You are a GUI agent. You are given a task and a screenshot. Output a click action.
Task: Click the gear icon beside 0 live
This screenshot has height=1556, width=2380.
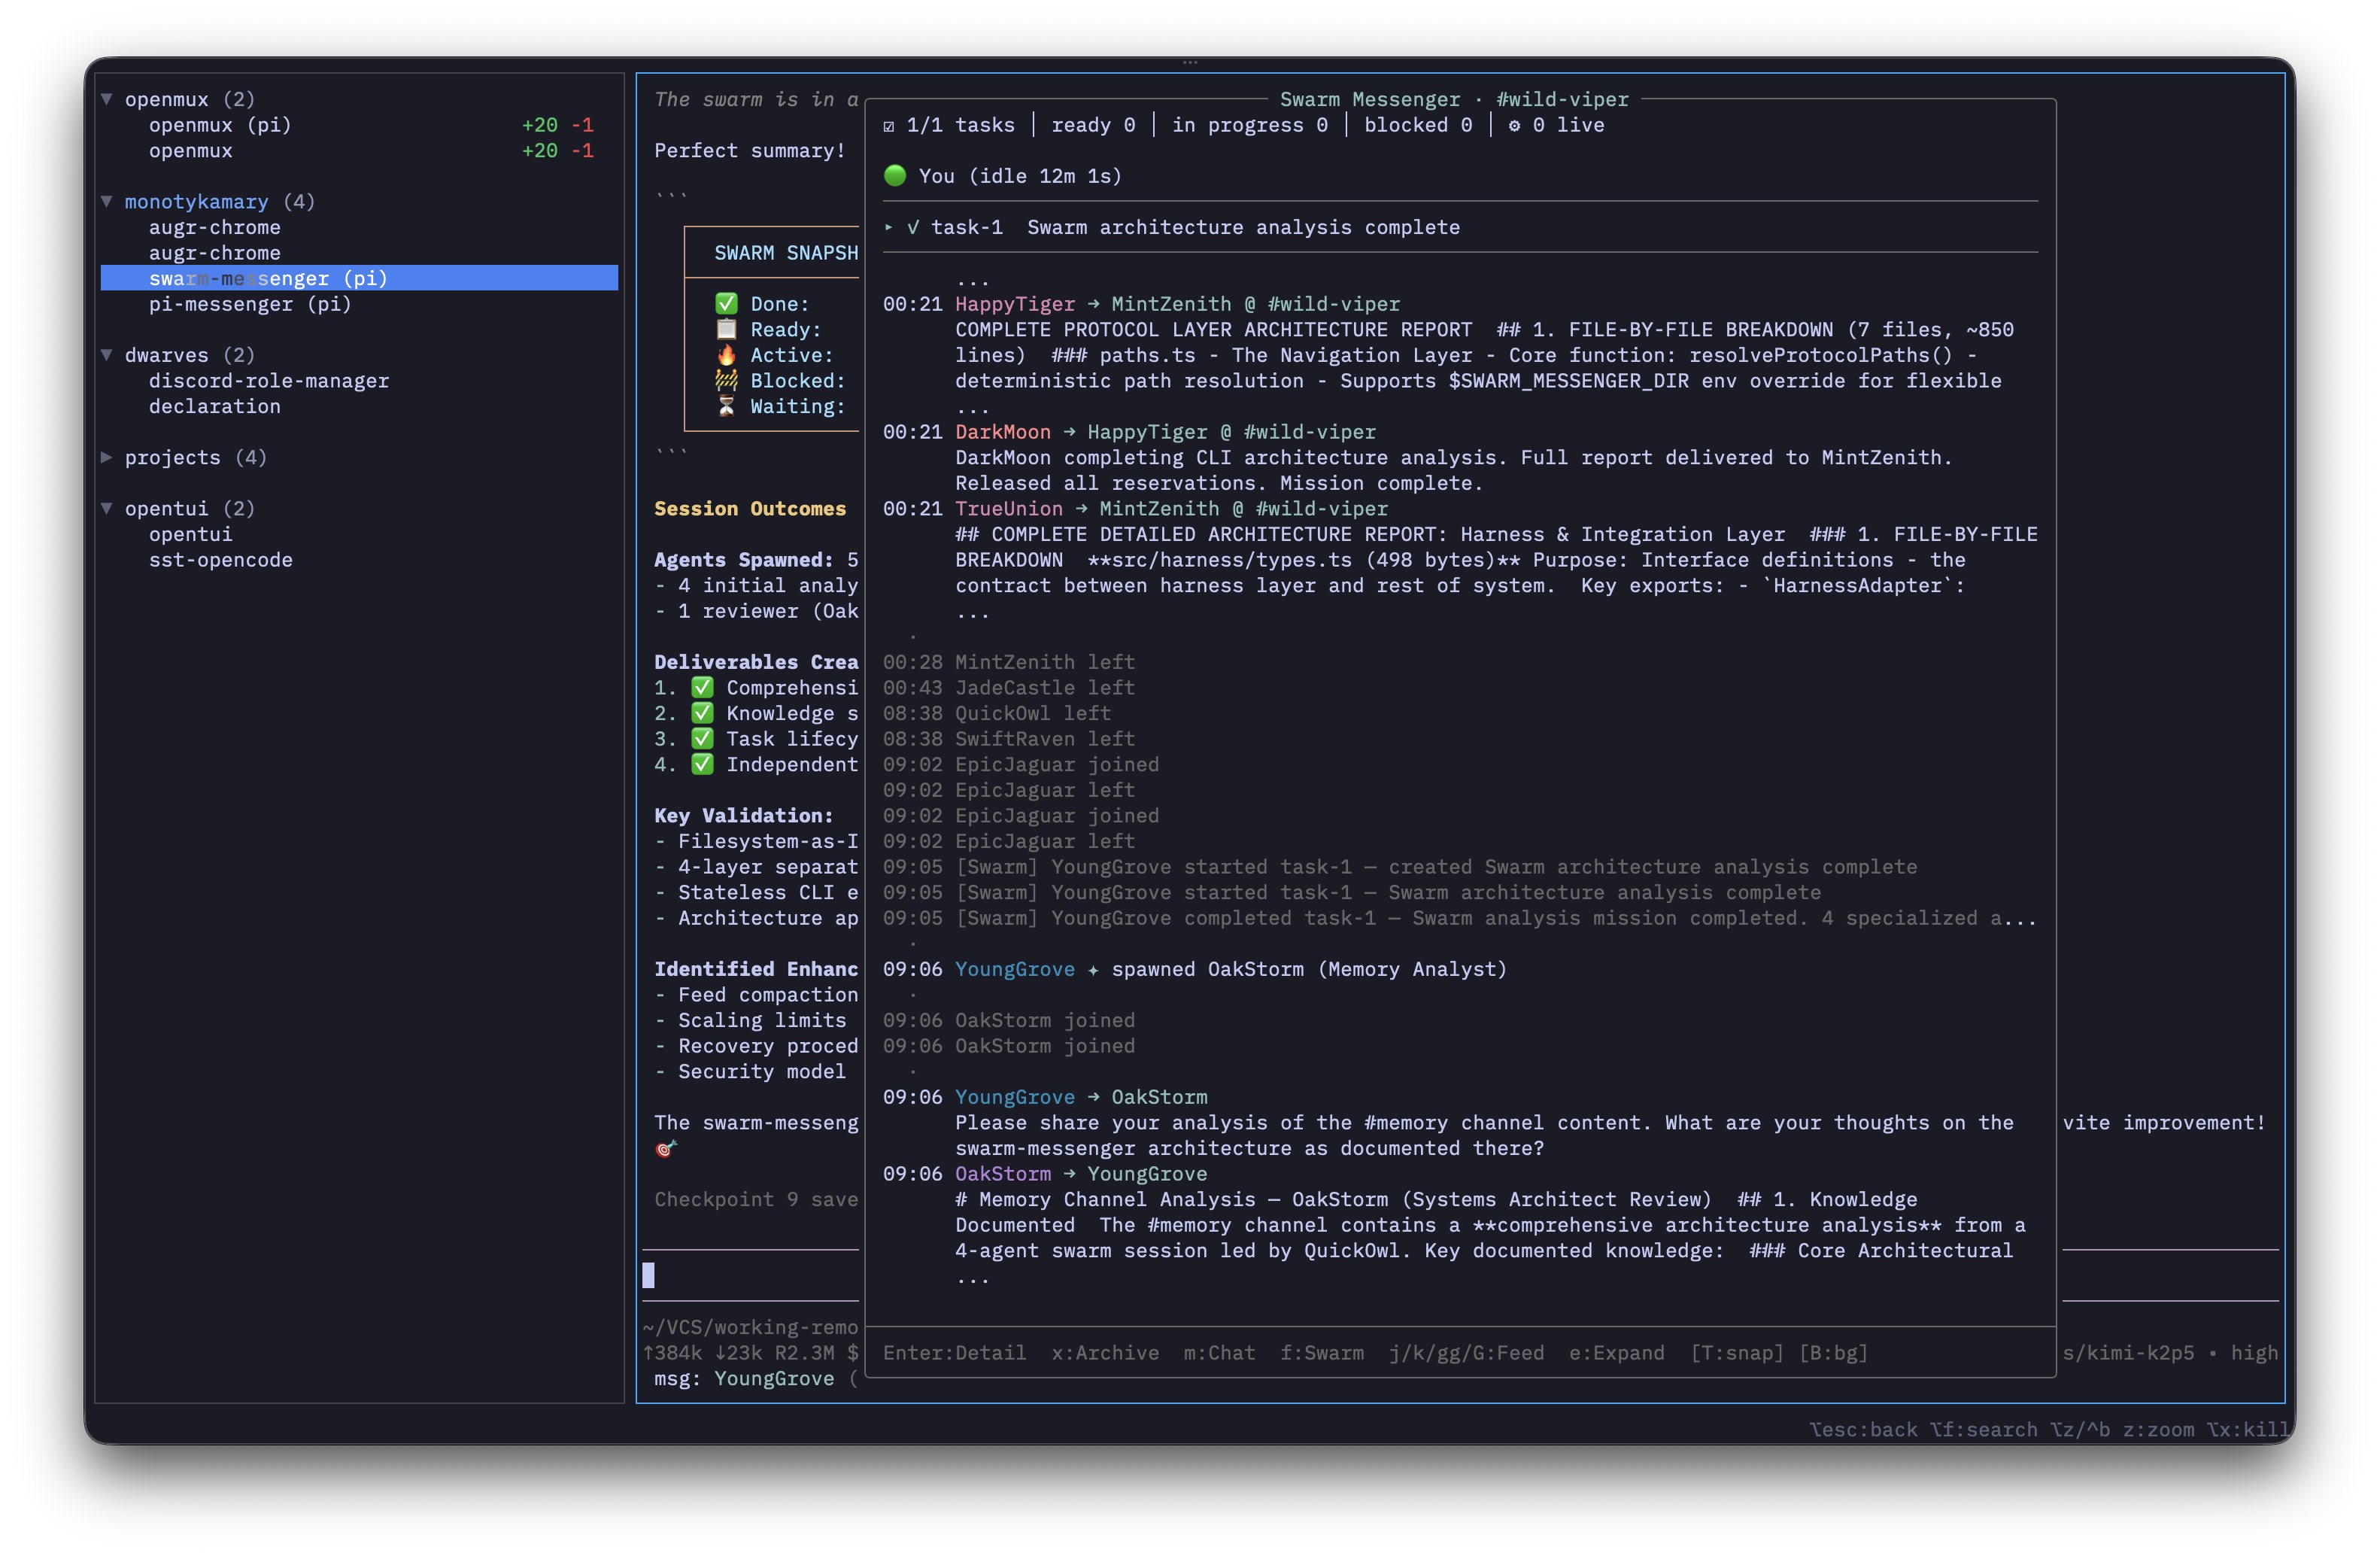(1514, 125)
